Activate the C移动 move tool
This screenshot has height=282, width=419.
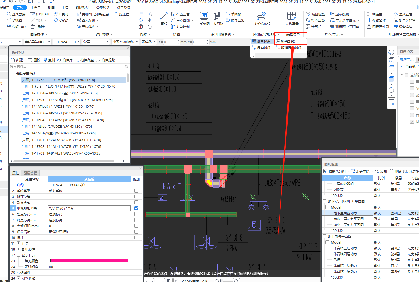coord(61,20)
